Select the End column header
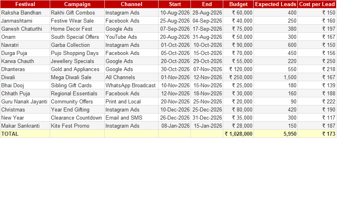Viewport: 364px width, 202px height. click(x=207, y=4)
